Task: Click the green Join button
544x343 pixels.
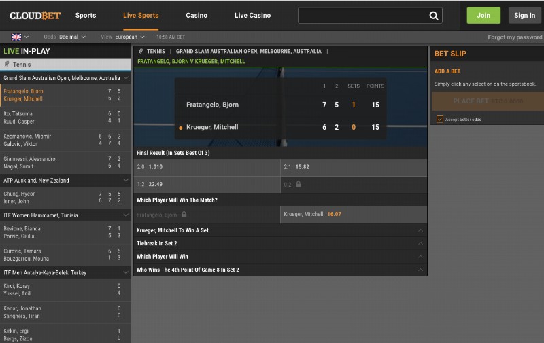Action: tap(483, 15)
